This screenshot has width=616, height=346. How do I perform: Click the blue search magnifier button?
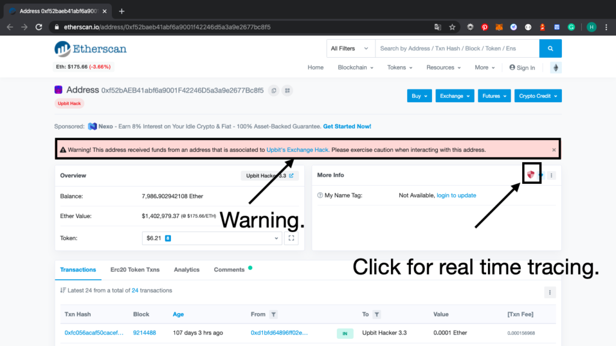pyautogui.click(x=550, y=49)
